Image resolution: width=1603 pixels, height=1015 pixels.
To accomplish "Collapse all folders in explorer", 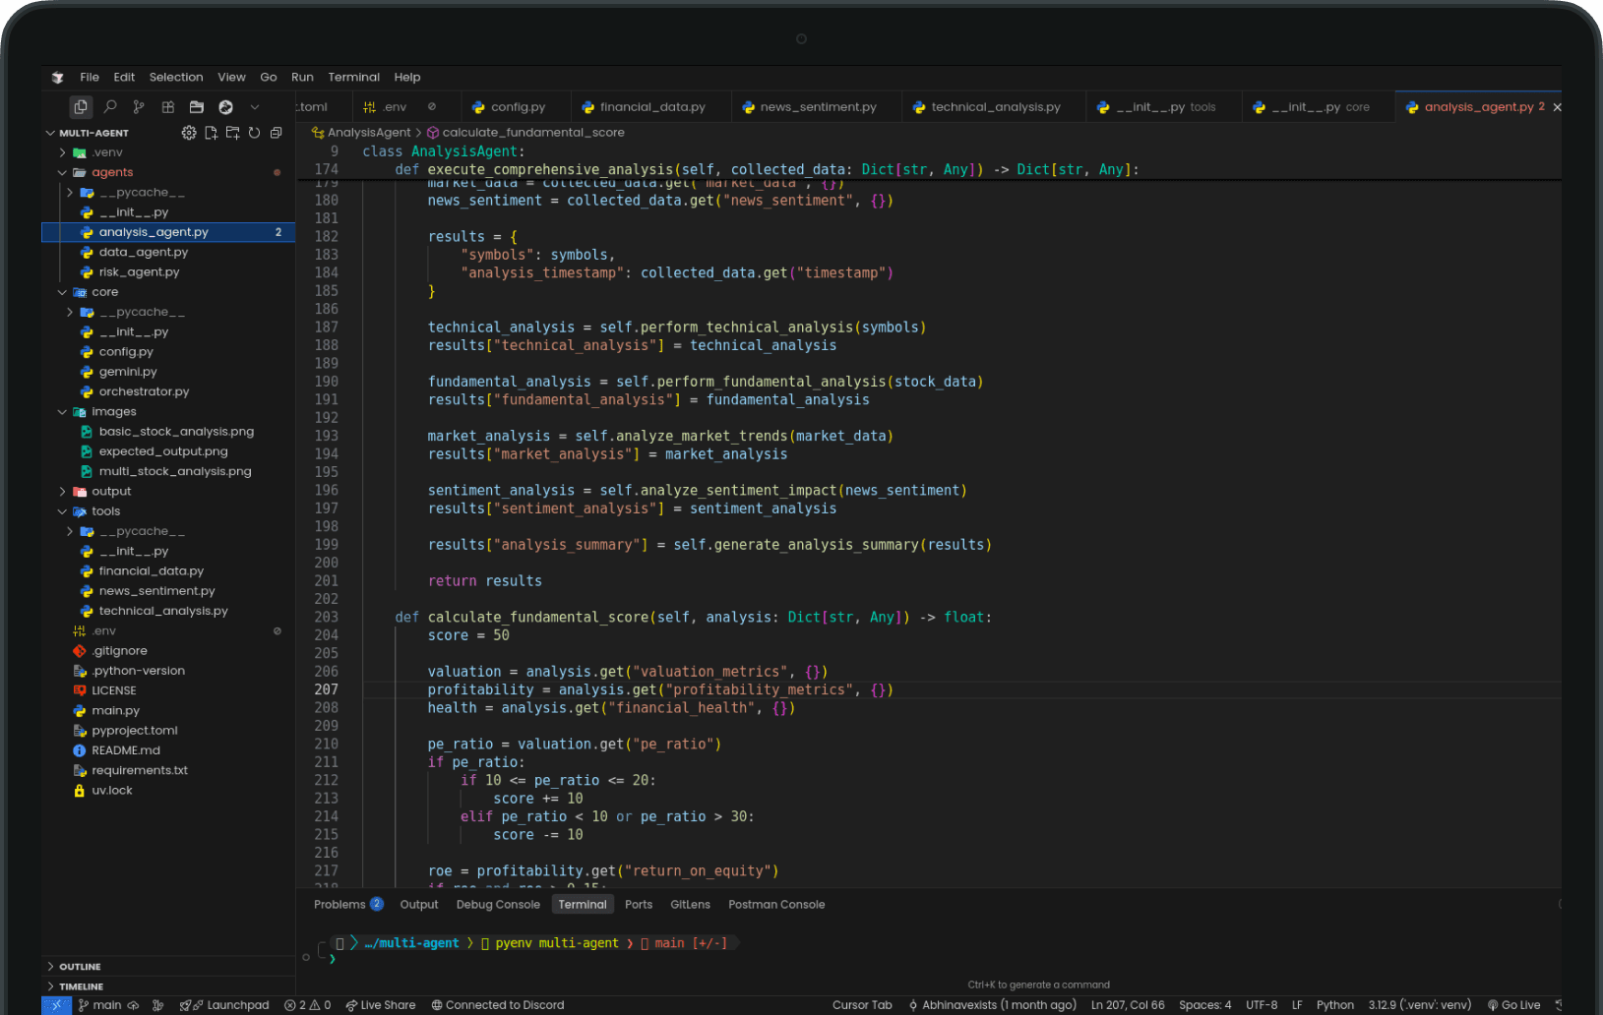I will point(276,133).
